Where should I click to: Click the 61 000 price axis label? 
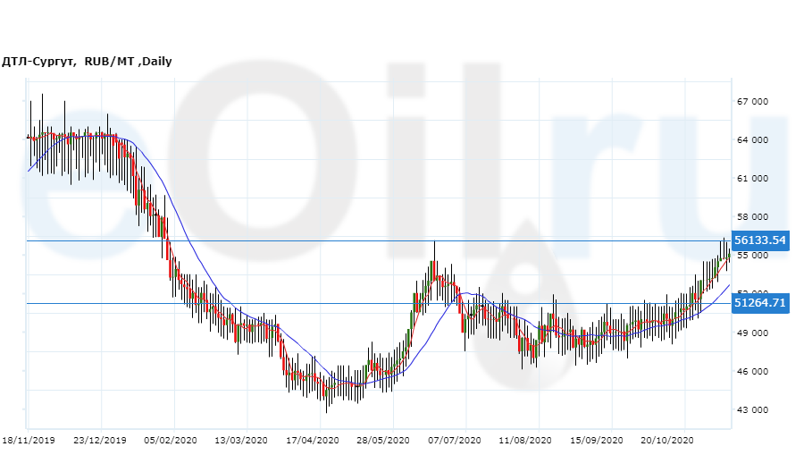click(752, 179)
